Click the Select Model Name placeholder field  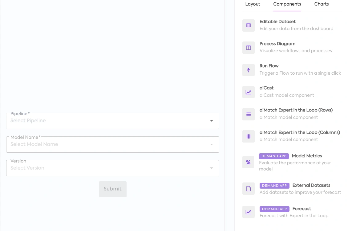click(113, 144)
